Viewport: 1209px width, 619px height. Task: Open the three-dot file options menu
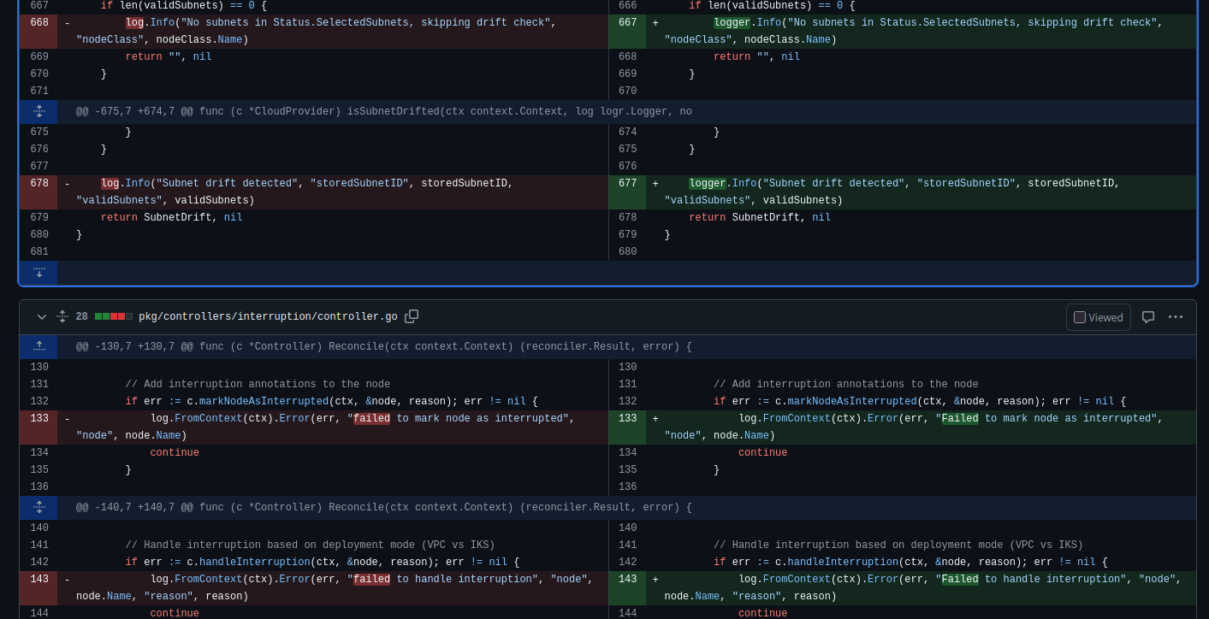tap(1176, 317)
